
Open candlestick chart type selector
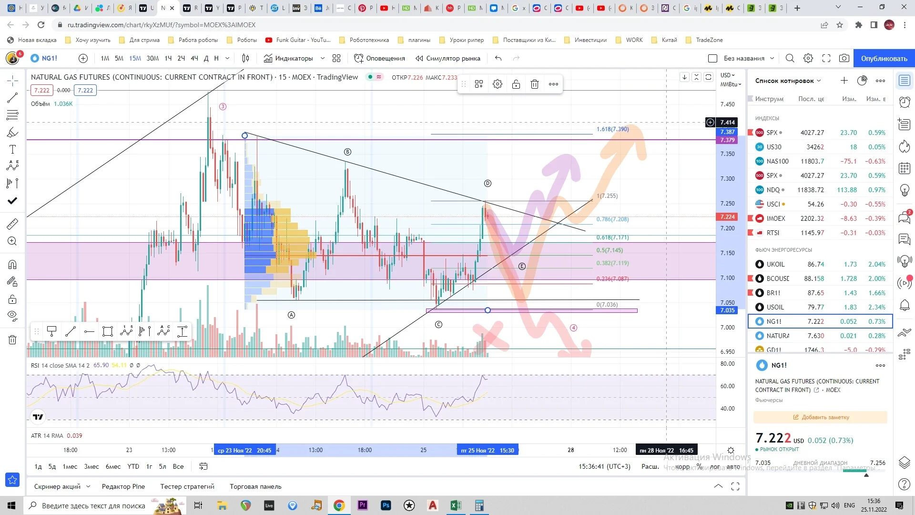coord(246,58)
